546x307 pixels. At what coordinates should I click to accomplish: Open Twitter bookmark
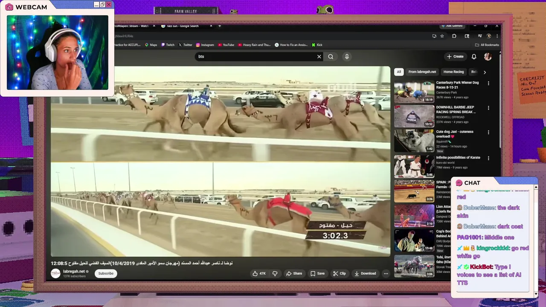coord(185,45)
